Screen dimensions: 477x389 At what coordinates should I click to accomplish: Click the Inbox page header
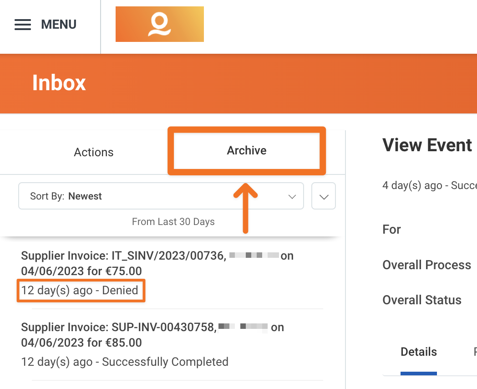tap(59, 83)
